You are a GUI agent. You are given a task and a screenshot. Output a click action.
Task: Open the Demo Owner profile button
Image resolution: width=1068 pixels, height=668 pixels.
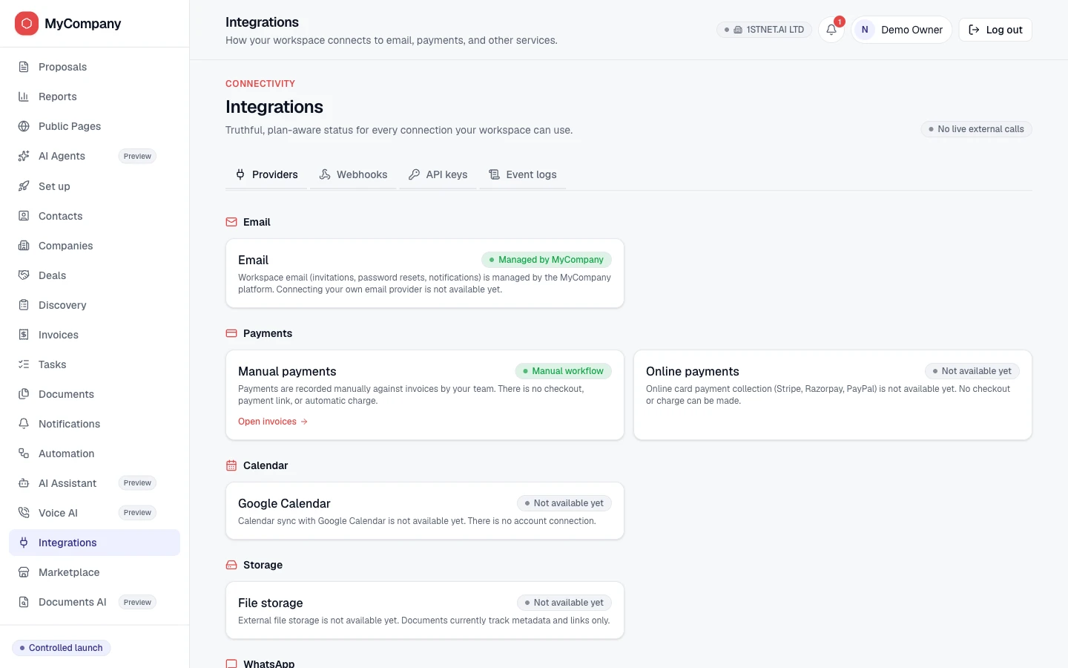901,30
